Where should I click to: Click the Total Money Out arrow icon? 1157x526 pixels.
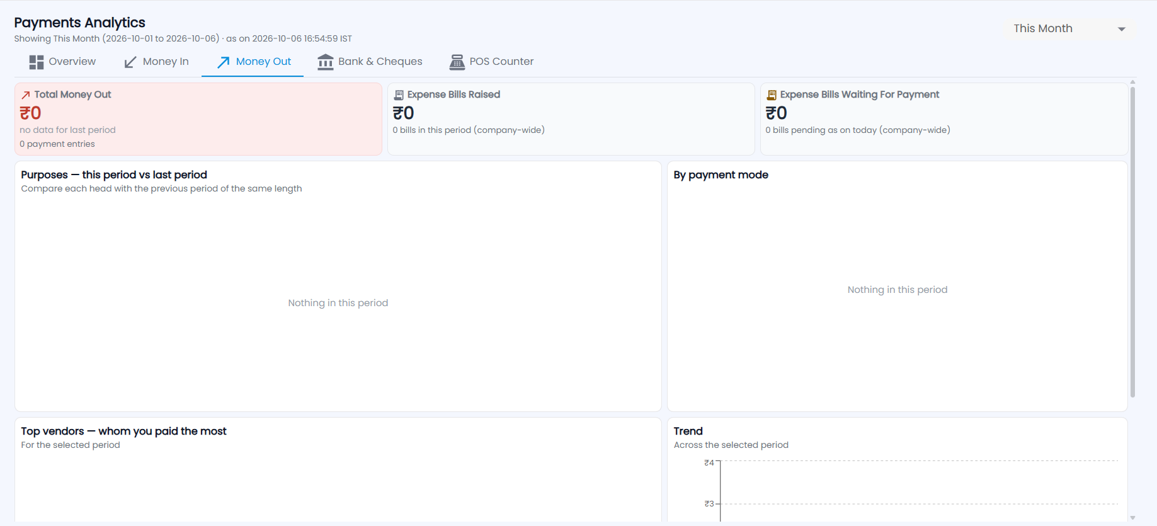tap(26, 95)
